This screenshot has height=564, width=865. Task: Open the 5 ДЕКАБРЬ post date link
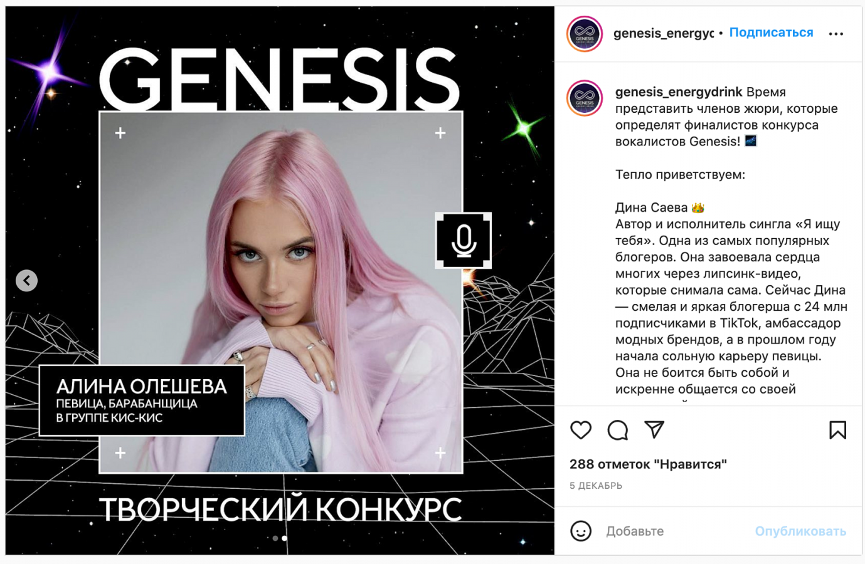(596, 486)
